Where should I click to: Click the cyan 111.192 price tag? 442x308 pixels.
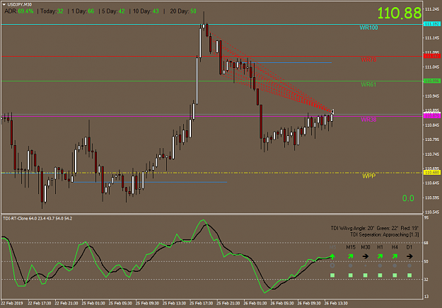point(432,24)
